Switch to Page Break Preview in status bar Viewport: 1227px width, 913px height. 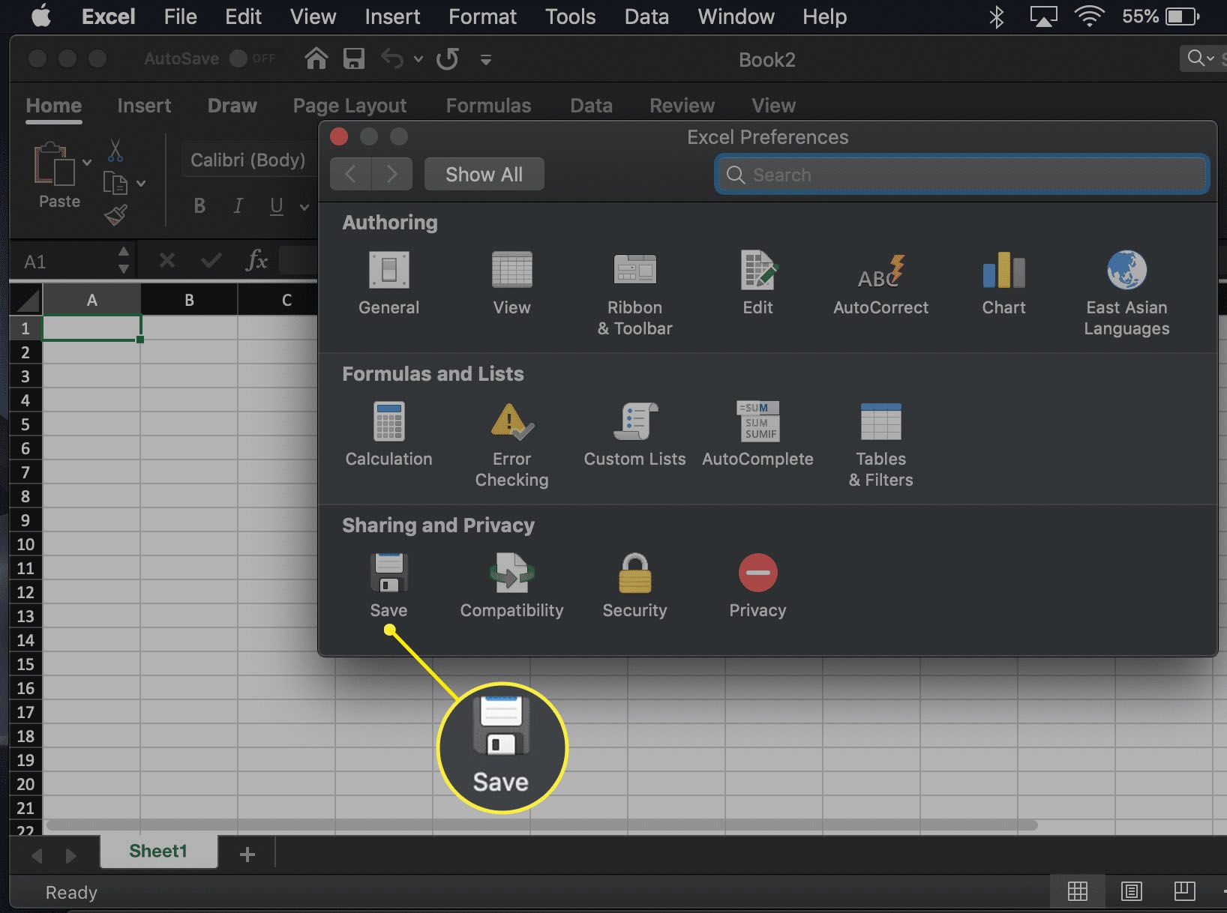point(1185,891)
